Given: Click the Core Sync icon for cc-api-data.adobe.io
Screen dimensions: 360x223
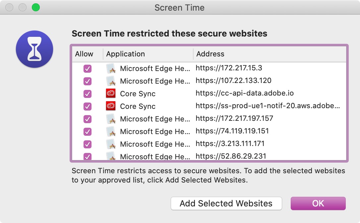Looking at the screenshot, I should [x=110, y=94].
